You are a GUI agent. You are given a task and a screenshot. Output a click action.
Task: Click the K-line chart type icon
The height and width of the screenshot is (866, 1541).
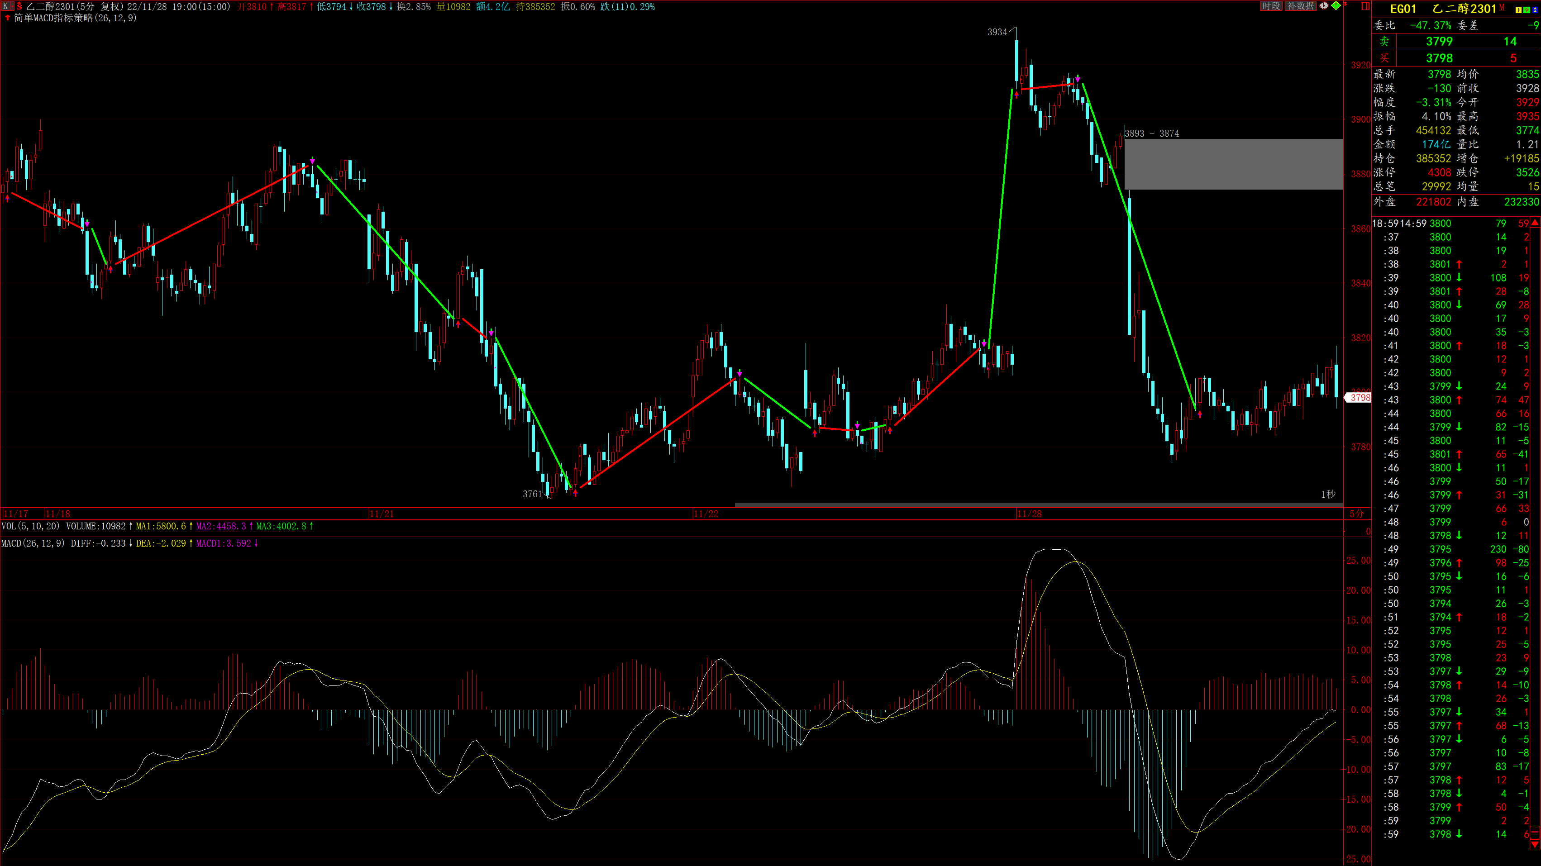5,6
